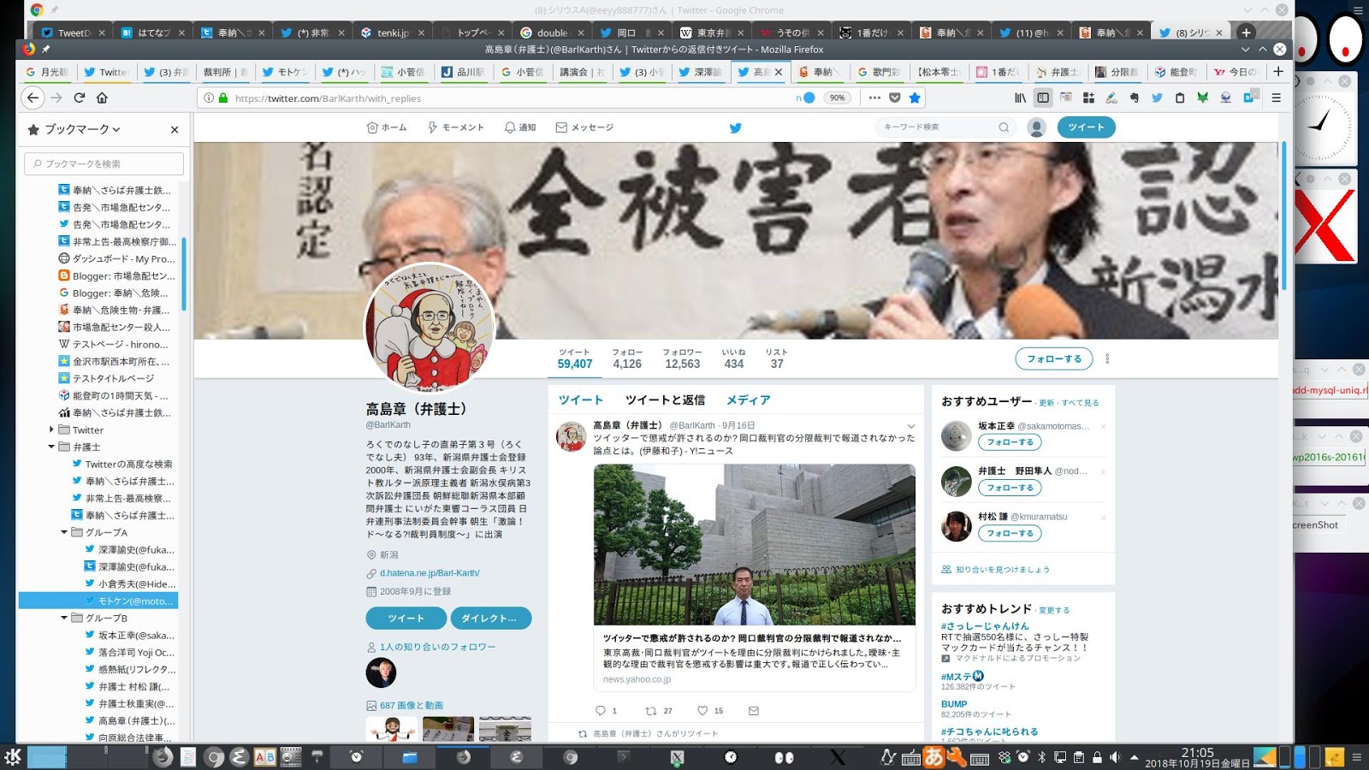Viewport: 1369px width, 770px height.
Task: Open Twitter メッセージ messages item
Action: [584, 127]
